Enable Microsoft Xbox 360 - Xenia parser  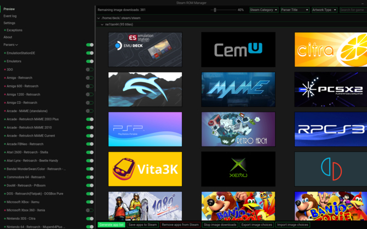click(x=90, y=210)
